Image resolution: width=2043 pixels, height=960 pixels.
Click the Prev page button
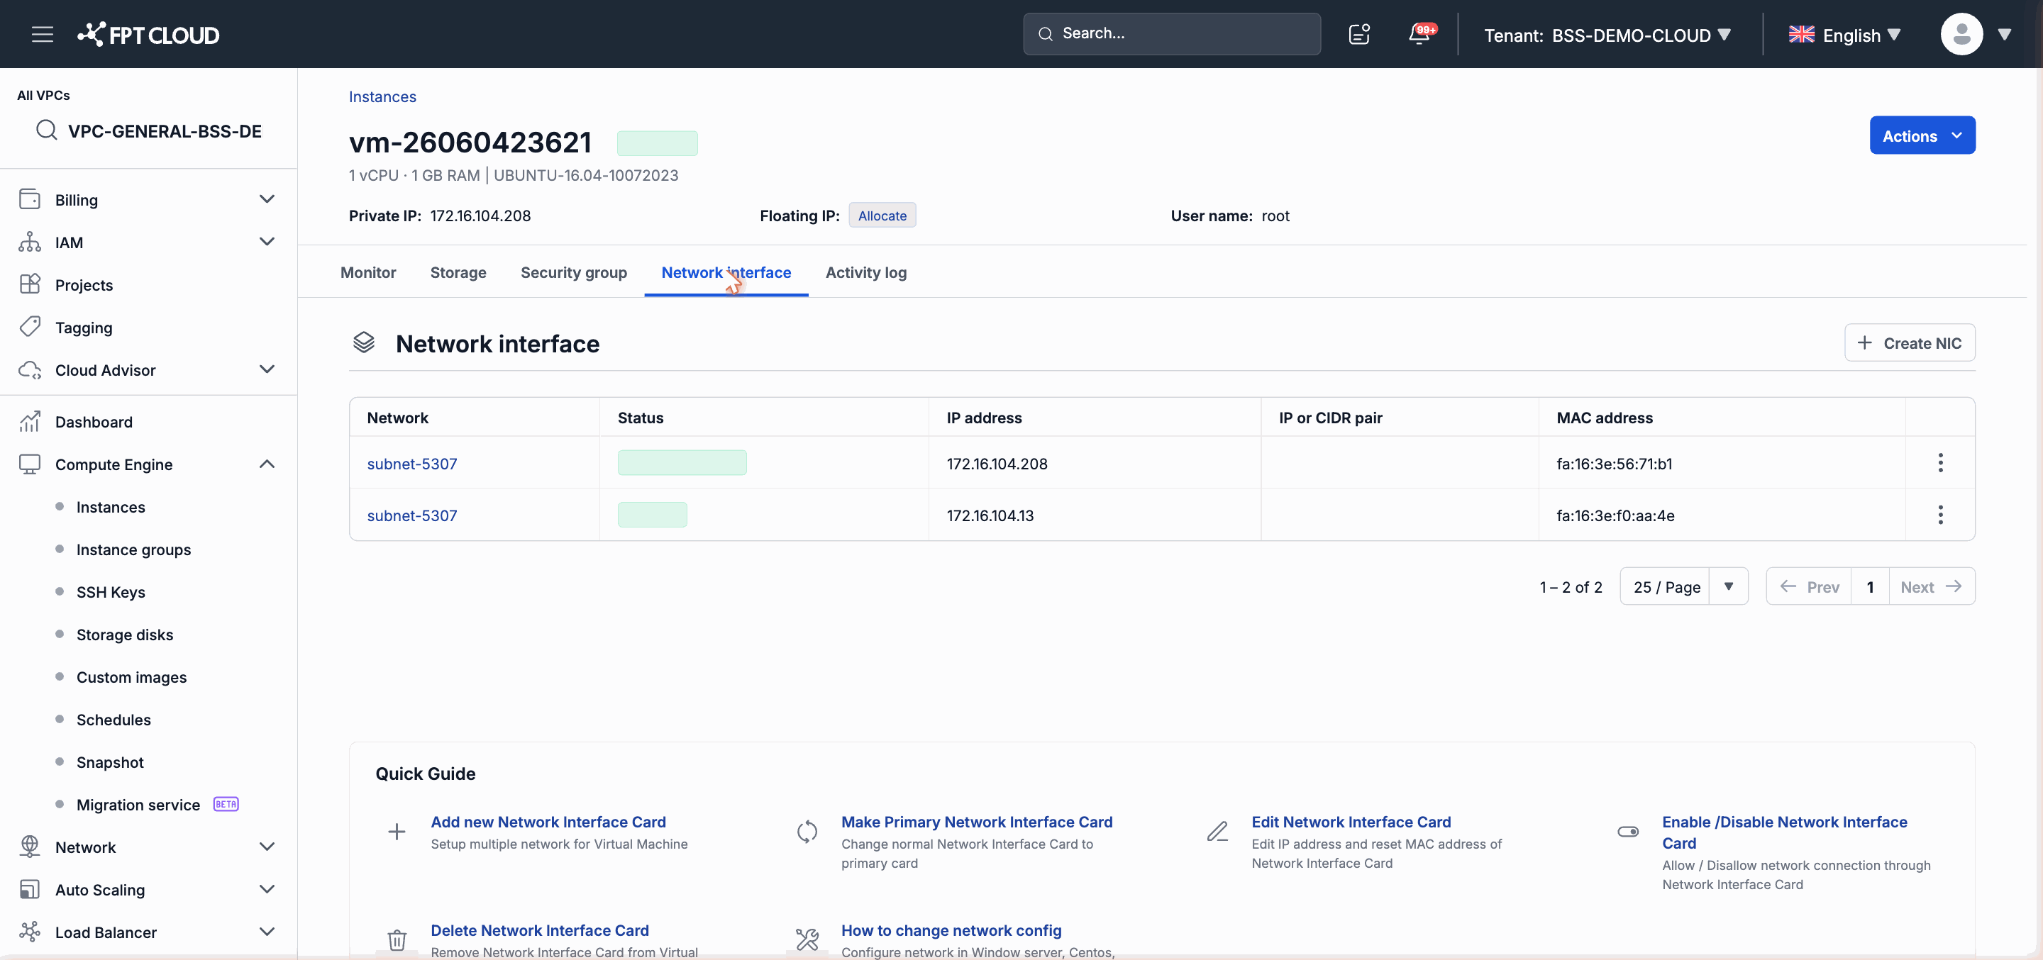[1809, 586]
